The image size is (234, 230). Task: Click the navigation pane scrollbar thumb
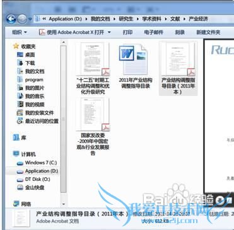point(63,119)
